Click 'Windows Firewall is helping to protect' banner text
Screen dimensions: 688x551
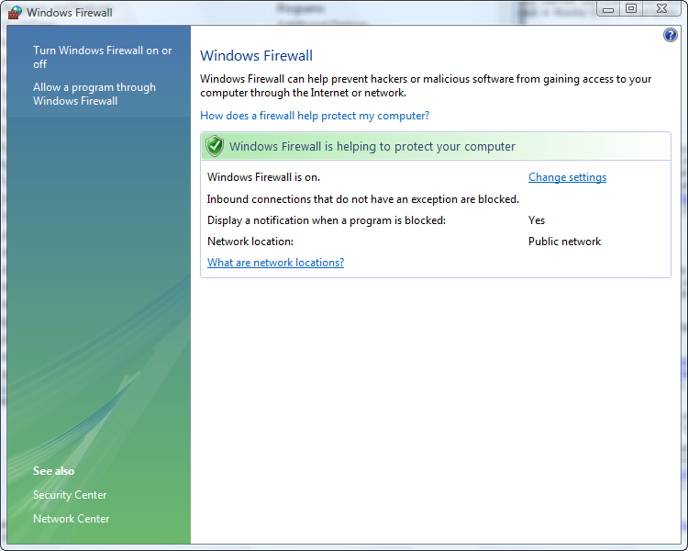[372, 146]
